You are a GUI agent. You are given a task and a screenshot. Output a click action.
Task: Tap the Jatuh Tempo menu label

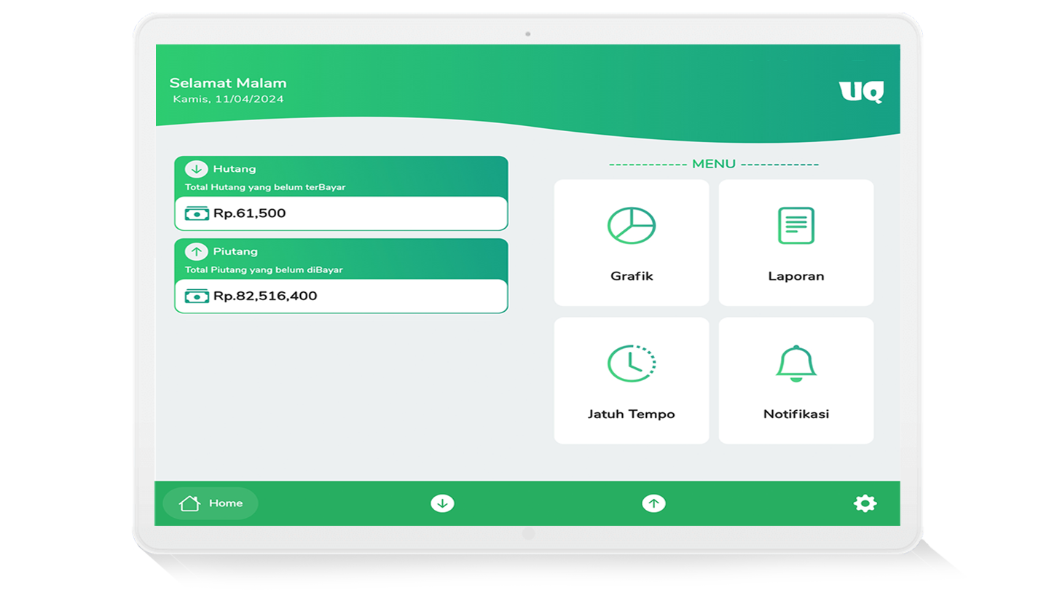click(x=631, y=414)
